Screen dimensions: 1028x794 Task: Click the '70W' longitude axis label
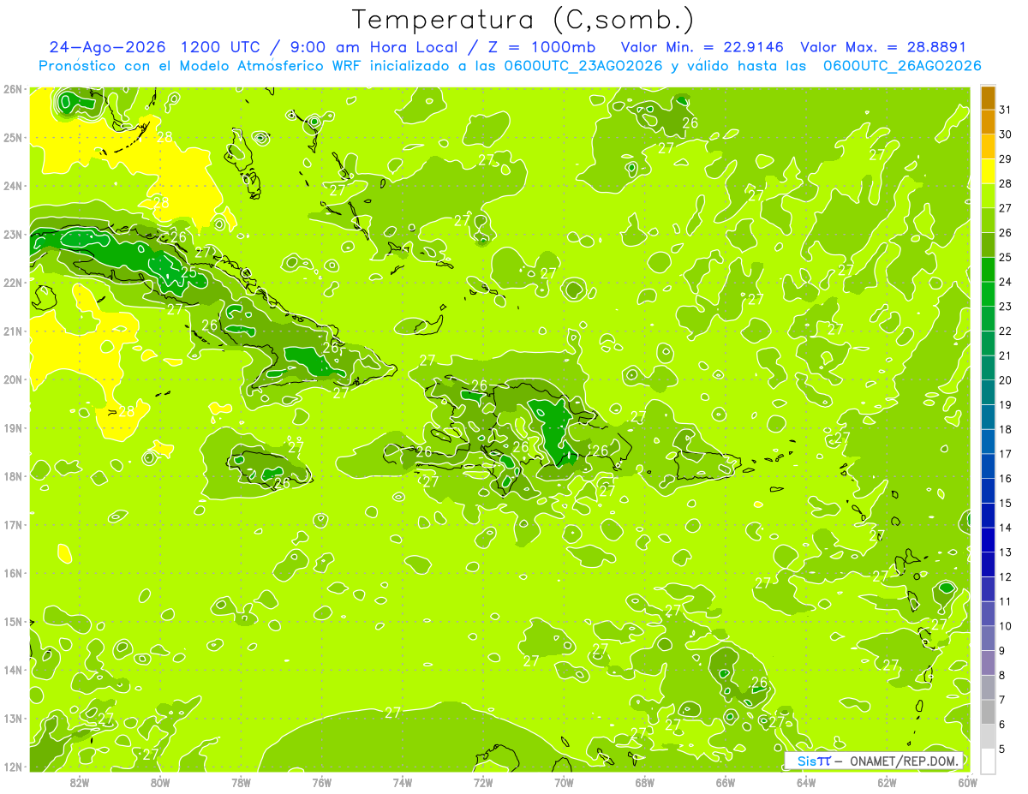pyautogui.click(x=564, y=781)
